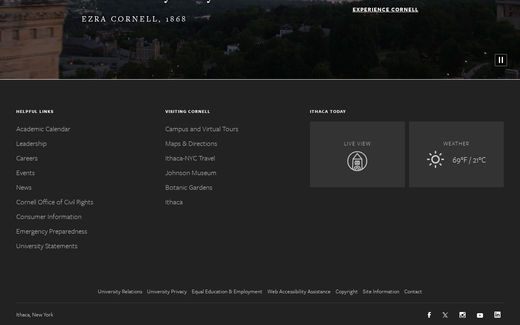Go to Emergency Preparedness

tap(52, 231)
